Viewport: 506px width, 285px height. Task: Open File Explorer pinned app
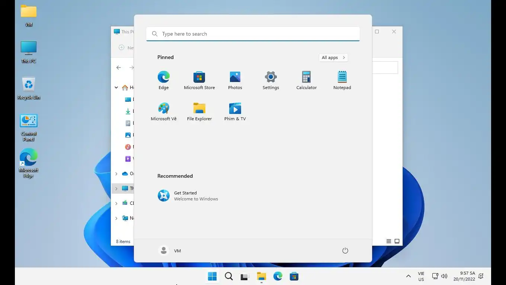[x=199, y=111]
